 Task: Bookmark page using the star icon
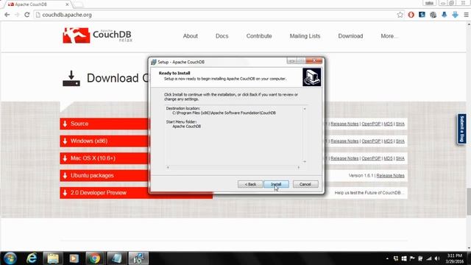pyautogui.click(x=400, y=15)
